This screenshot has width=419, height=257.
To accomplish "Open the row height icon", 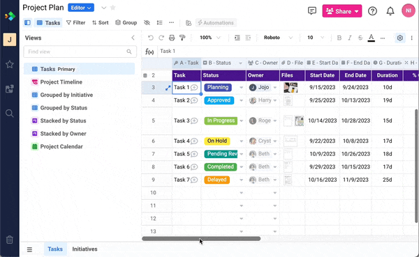I will 159,23.
